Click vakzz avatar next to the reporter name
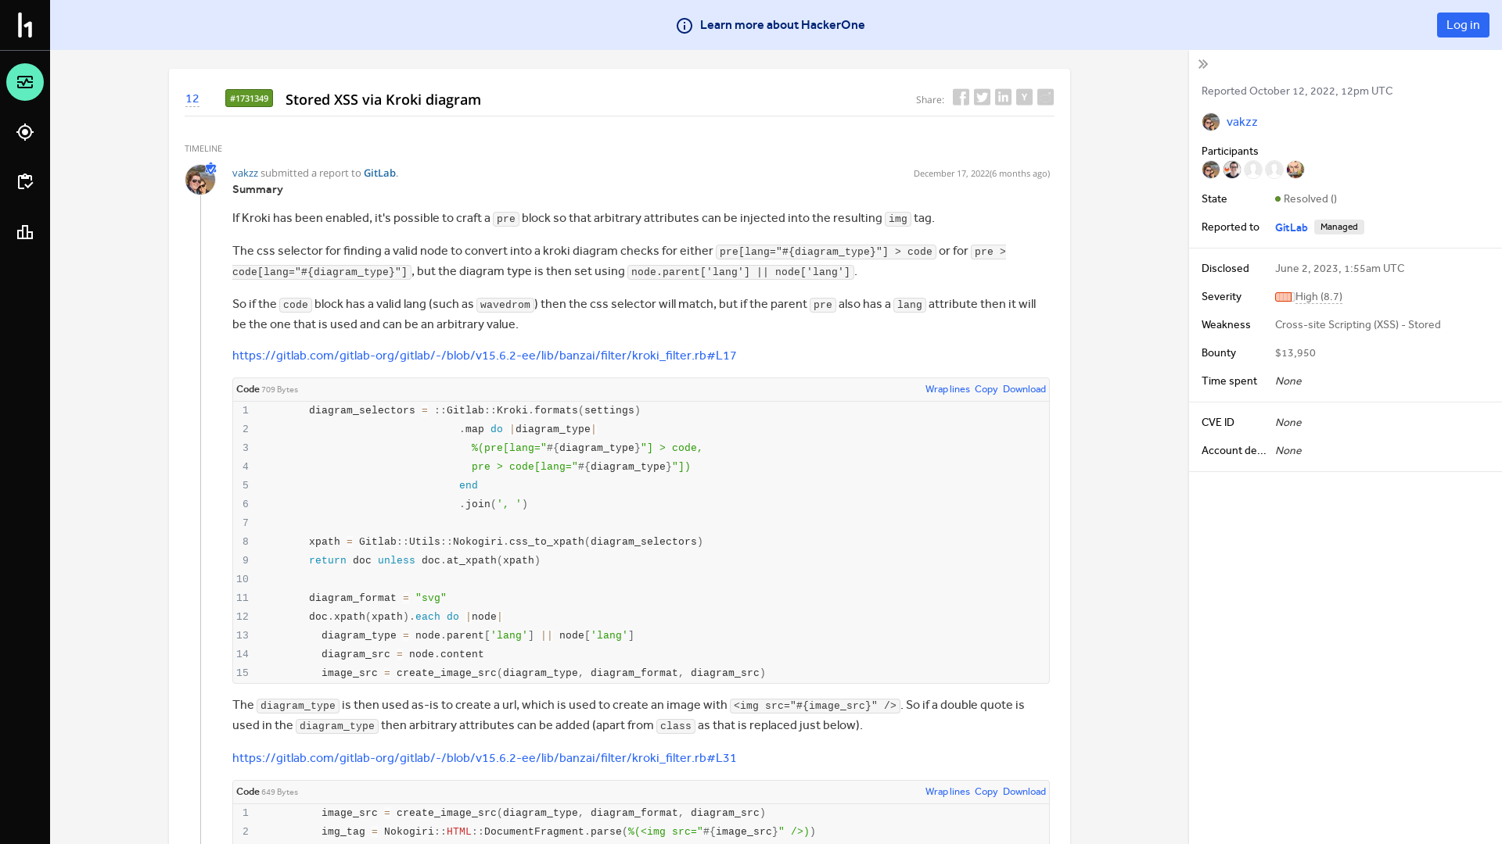Viewport: 1502px width, 844px height. tap(1211, 122)
